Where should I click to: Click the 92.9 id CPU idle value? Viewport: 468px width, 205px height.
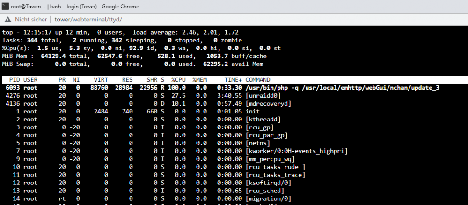[x=136, y=48]
